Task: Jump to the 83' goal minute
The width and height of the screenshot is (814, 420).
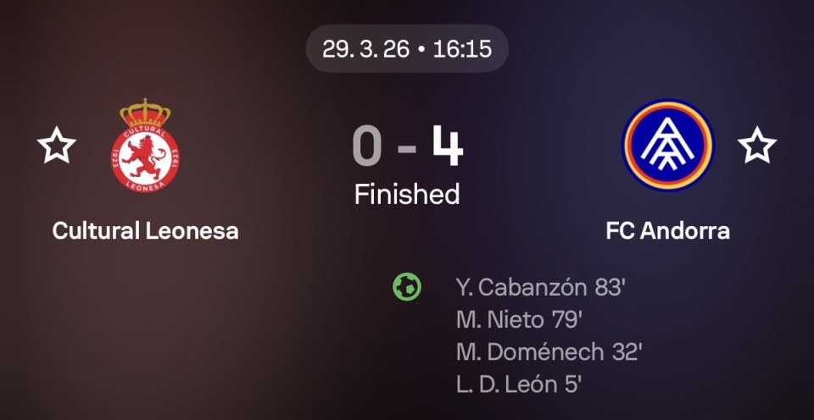Action: coord(610,287)
